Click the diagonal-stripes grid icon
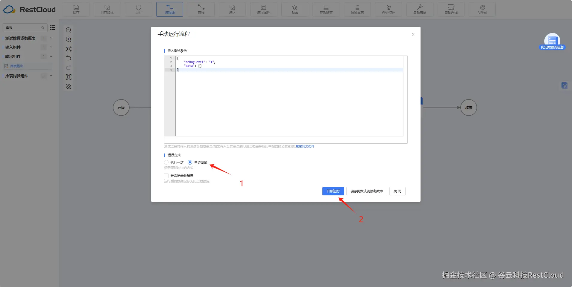The width and height of the screenshot is (572, 287). click(x=69, y=86)
